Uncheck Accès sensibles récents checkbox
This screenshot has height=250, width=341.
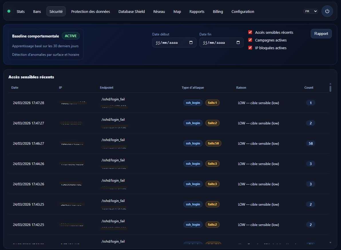tap(250, 33)
